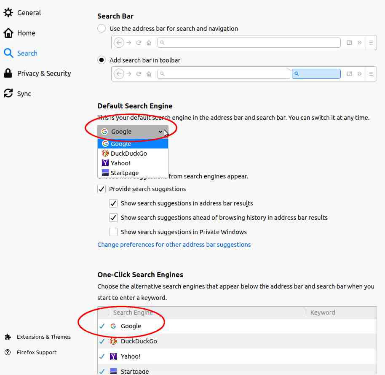
Task: Toggle 'Show search suggestions in address bar results'
Action: tap(113, 203)
